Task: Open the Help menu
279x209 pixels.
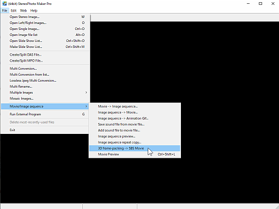Action: (x=34, y=10)
